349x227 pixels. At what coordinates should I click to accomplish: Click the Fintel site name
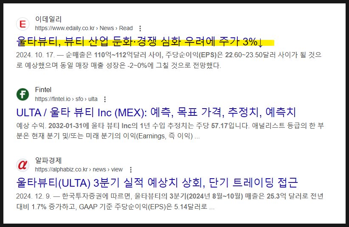(x=43, y=90)
